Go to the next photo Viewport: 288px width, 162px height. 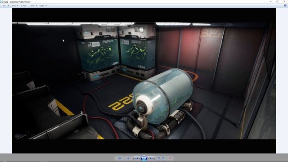[151, 158]
